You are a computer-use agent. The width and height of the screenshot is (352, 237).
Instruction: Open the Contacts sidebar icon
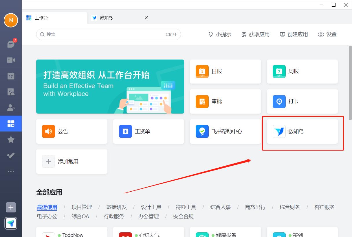point(11,108)
